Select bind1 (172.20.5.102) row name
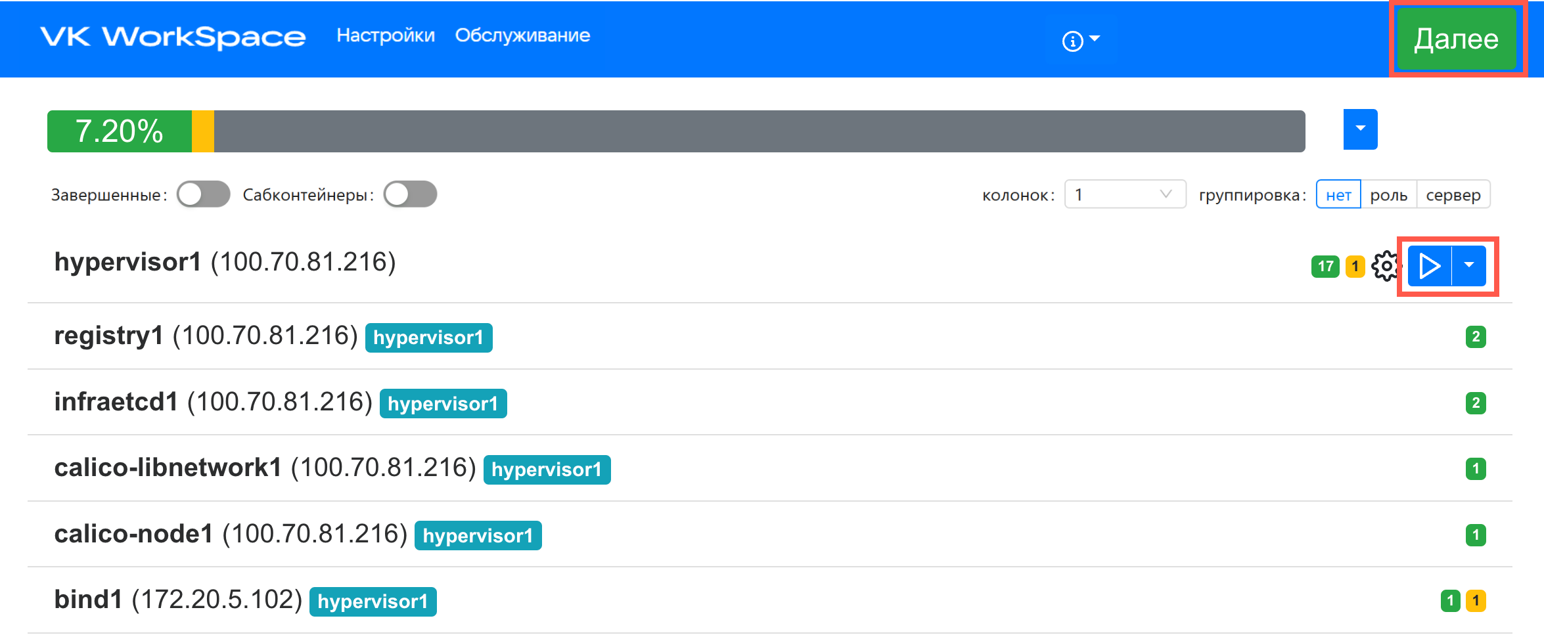Screen dimensions: 1544x635 pyautogui.click(x=178, y=600)
